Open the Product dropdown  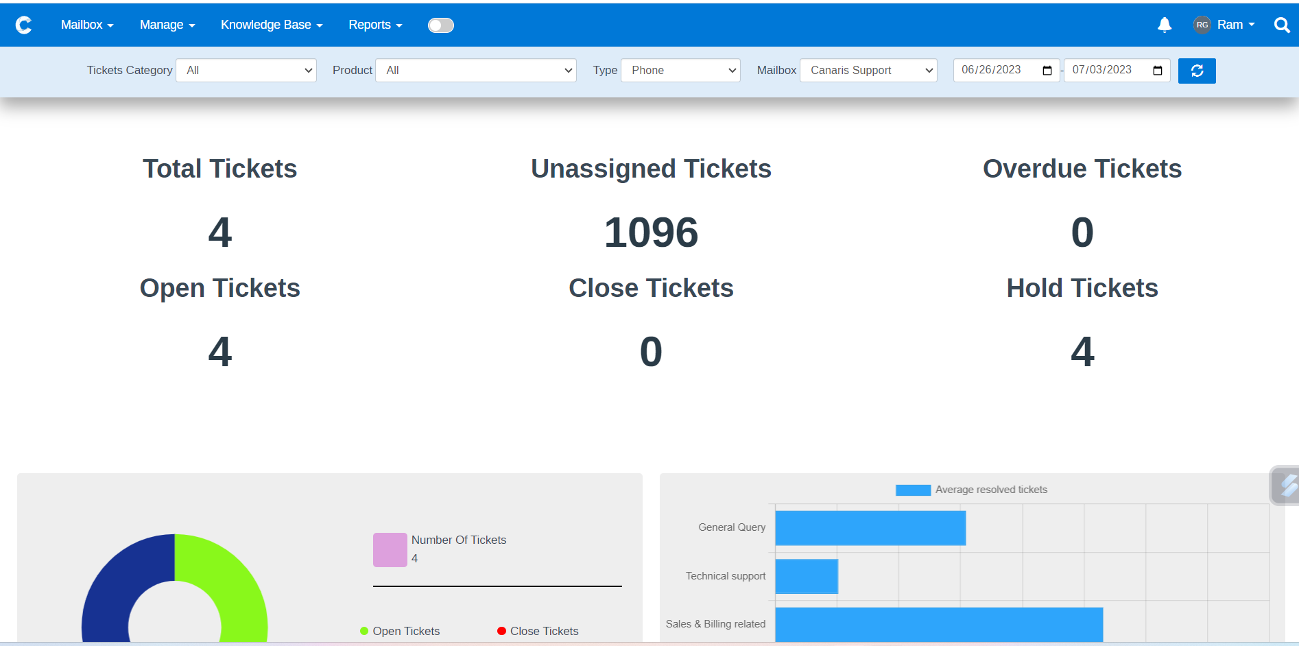(476, 70)
